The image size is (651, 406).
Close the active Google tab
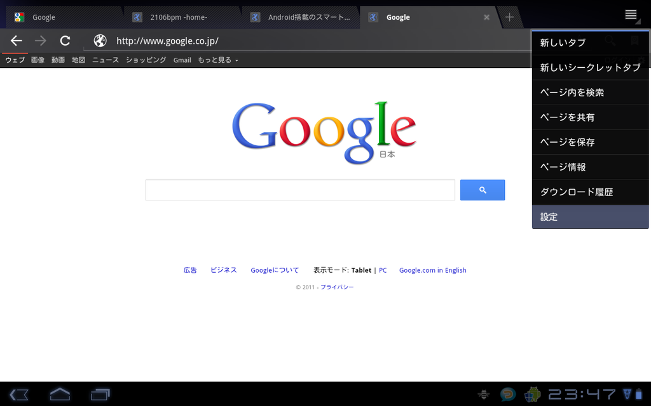coord(486,17)
